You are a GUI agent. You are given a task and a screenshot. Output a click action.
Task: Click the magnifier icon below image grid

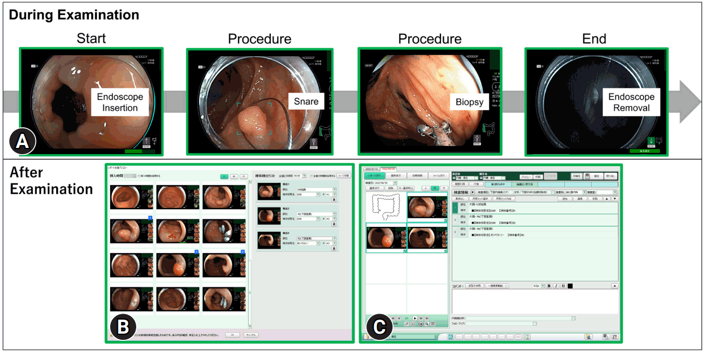[x=426, y=324]
